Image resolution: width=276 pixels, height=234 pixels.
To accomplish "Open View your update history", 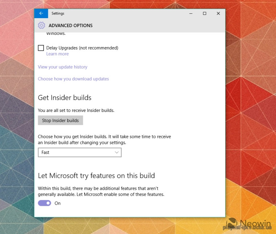I will click(62, 67).
